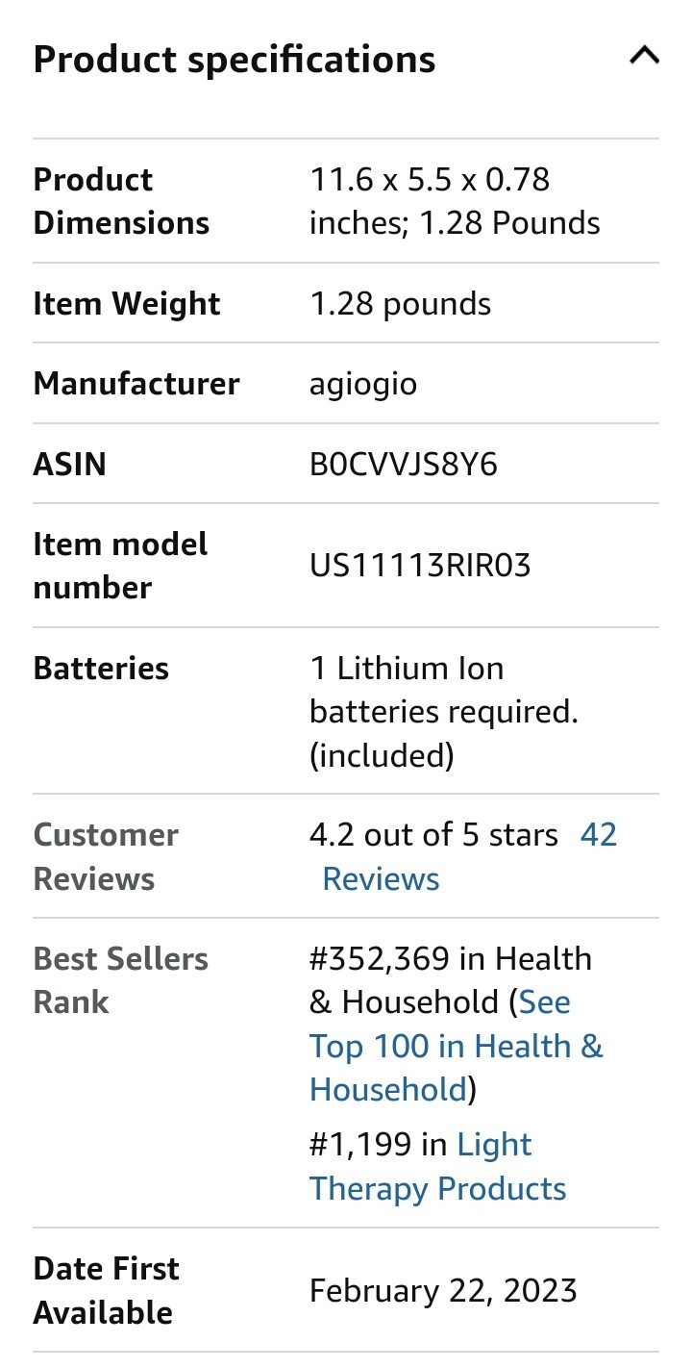Image resolution: width=692 pixels, height=1368 pixels.
Task: Click the ASIN value B0CVVJS8Y6
Action: 403,465
